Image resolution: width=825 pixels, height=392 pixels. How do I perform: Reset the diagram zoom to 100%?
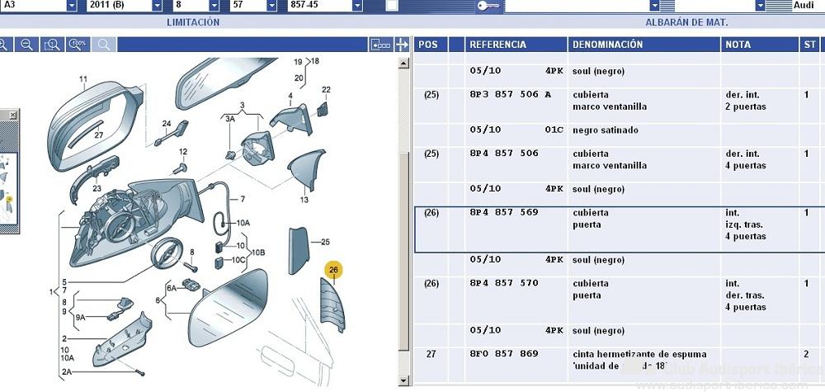78,45
